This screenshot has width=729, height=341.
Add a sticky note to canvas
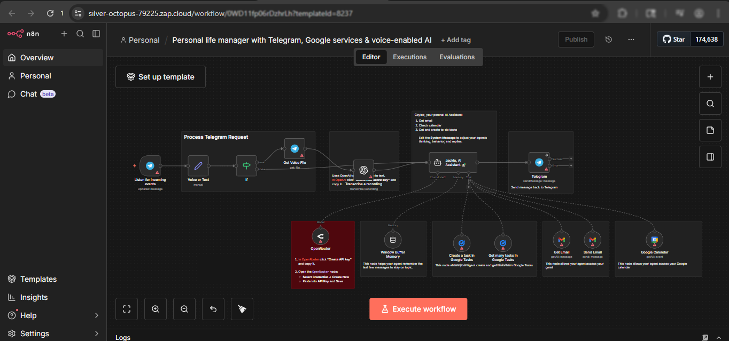(710, 130)
